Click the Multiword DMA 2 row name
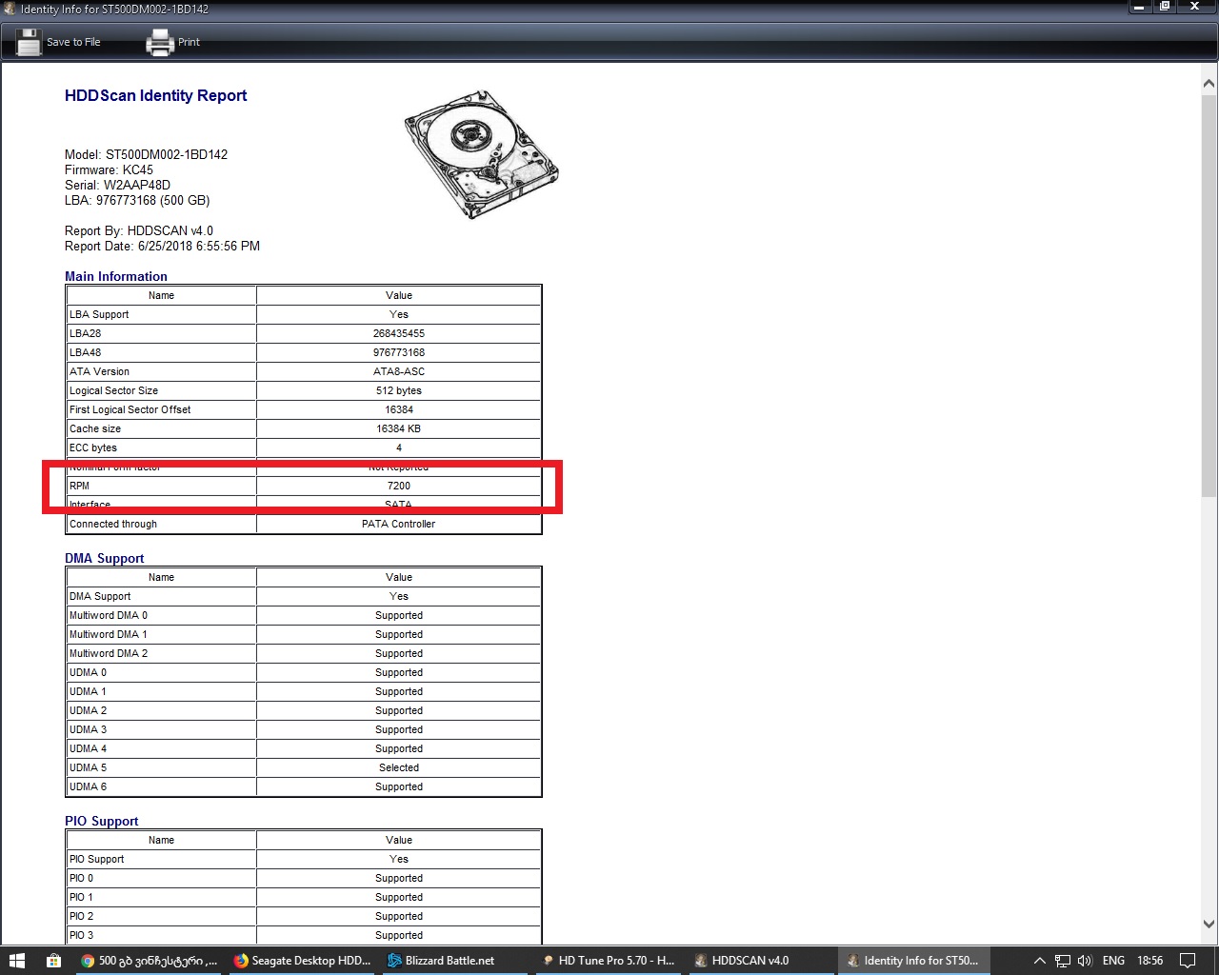The image size is (1219, 975). [109, 653]
